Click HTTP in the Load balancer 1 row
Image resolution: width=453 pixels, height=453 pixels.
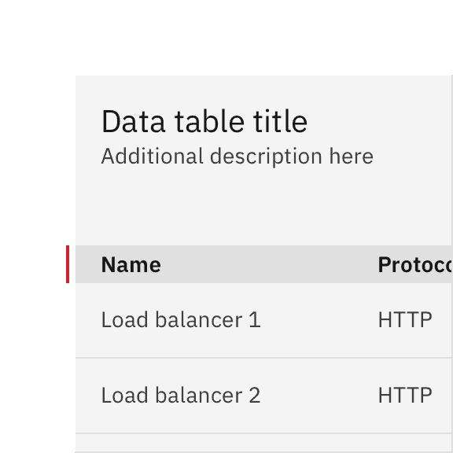pos(405,320)
